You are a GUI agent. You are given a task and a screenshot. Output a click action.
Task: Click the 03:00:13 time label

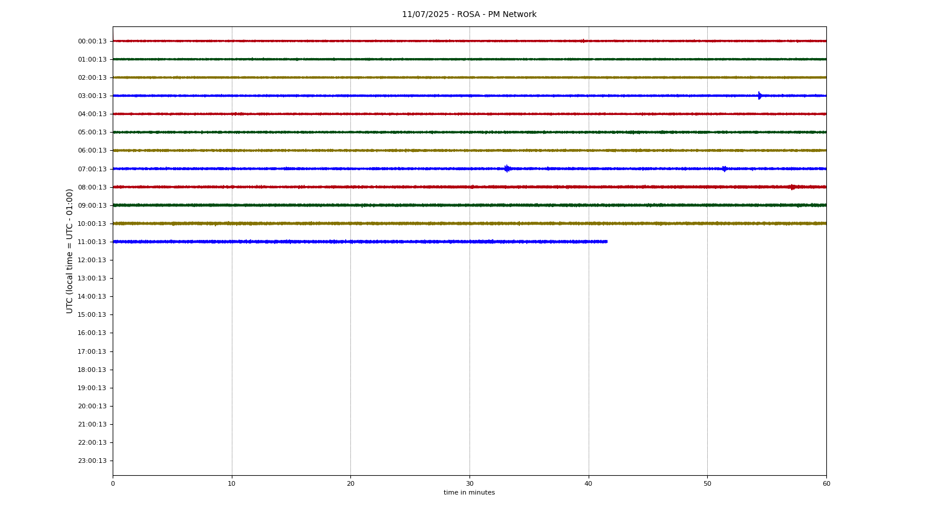point(92,96)
